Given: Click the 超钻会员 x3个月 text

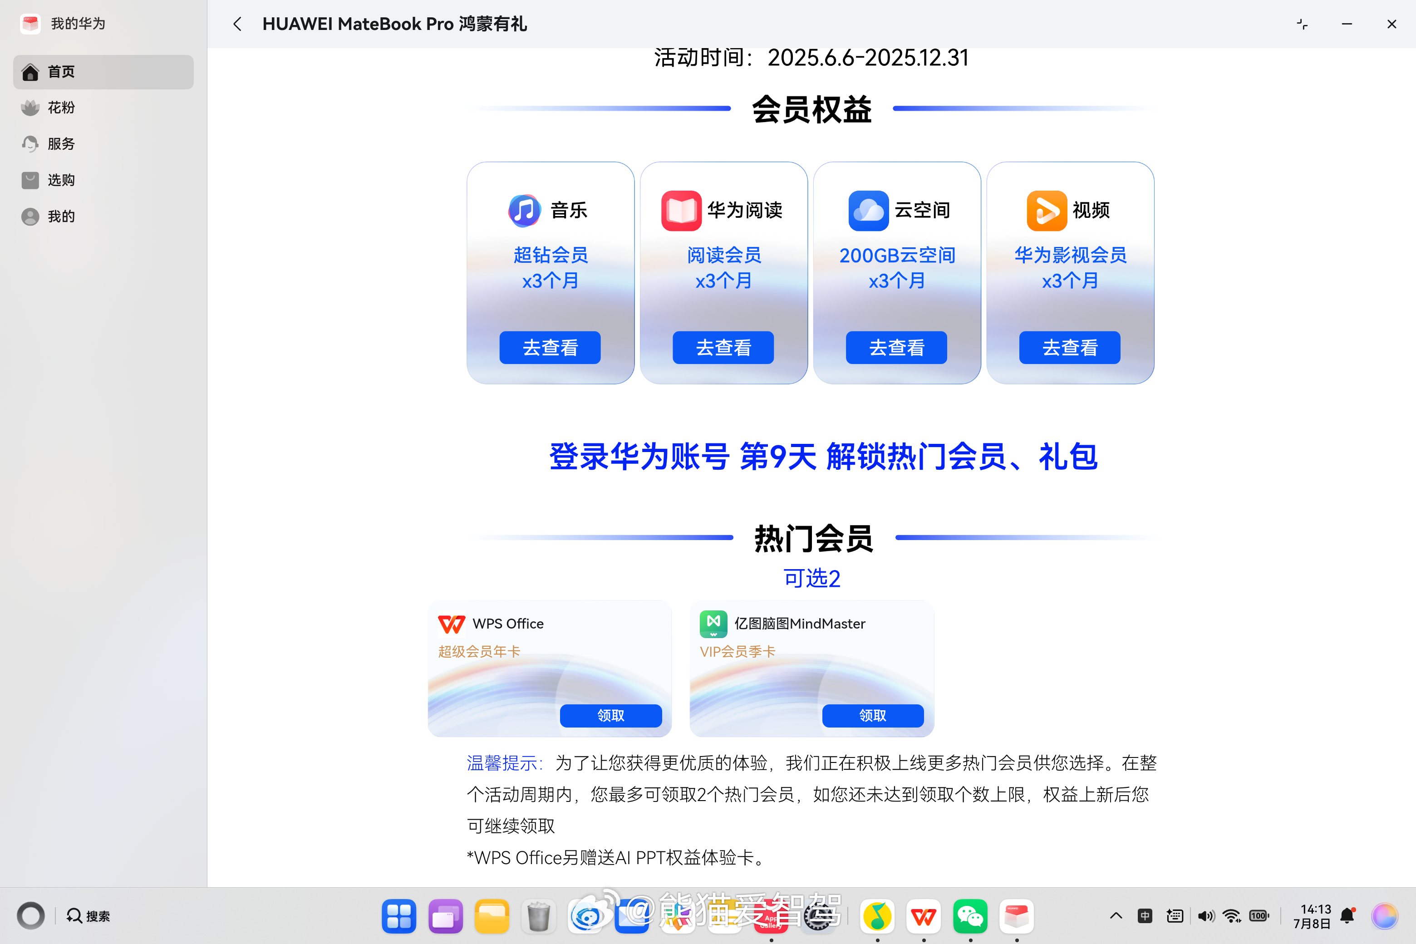Looking at the screenshot, I should click(x=550, y=267).
